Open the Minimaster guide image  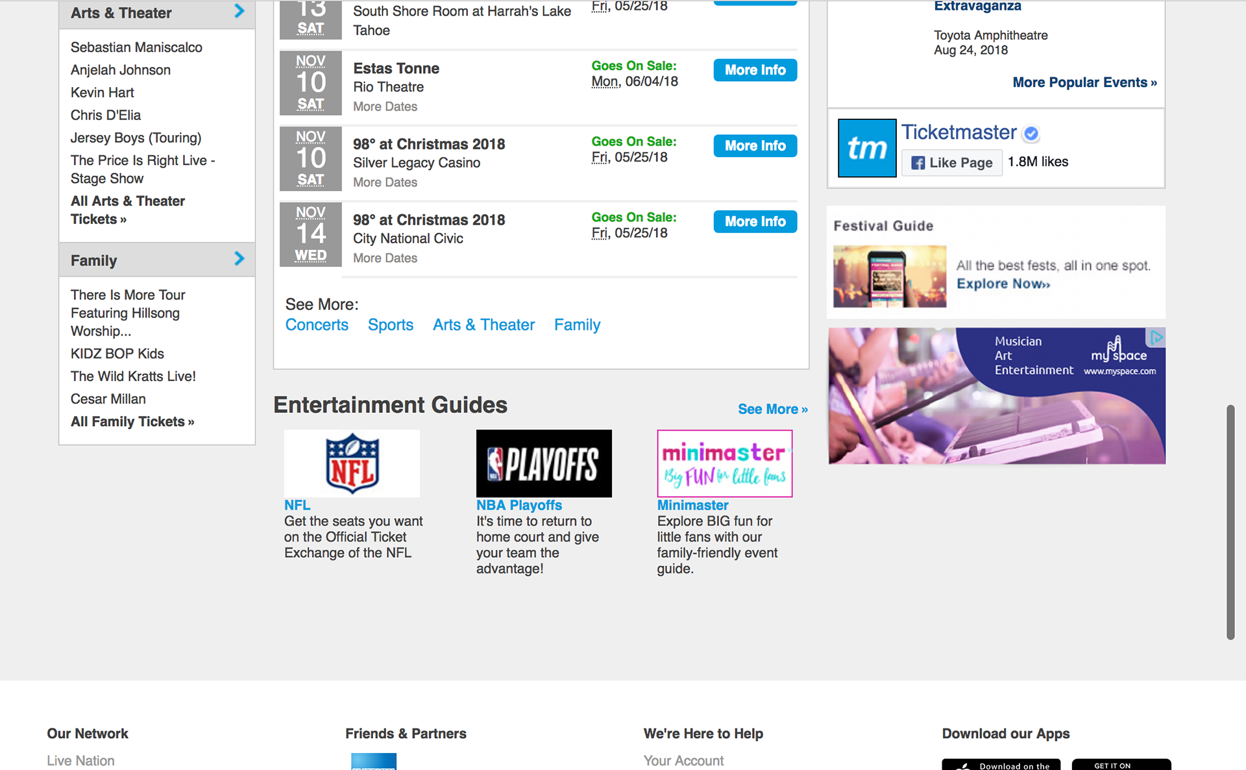(x=724, y=464)
